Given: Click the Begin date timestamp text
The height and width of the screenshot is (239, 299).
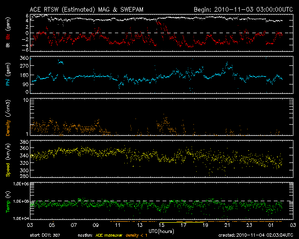Looking at the screenshot, I should [238, 9].
